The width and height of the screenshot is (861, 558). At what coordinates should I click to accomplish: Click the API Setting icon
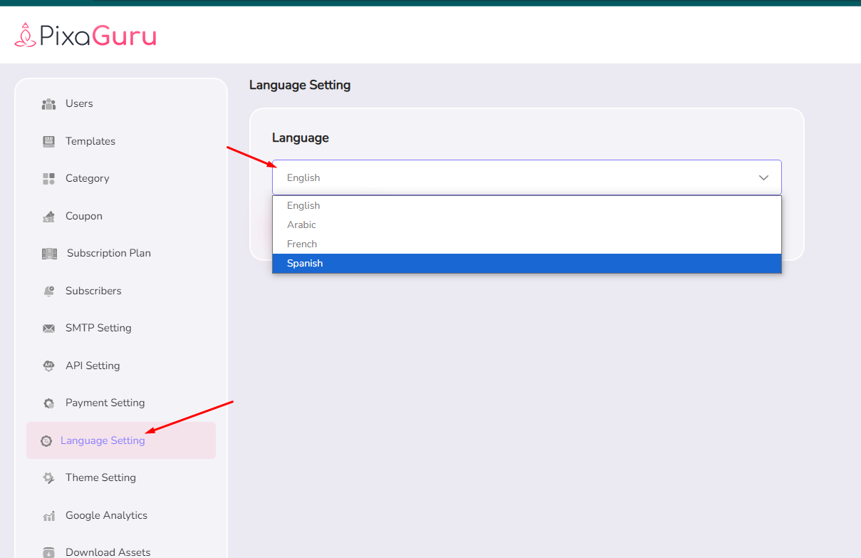(x=48, y=366)
